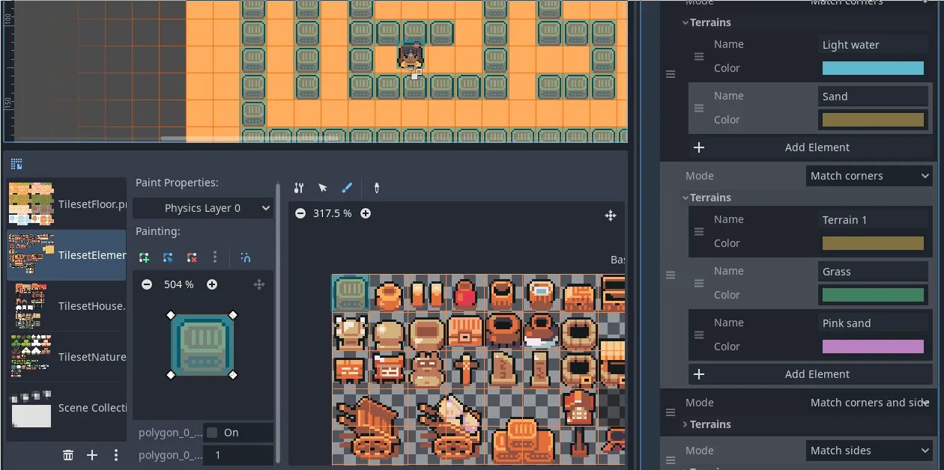Grab the drag handle beside Pink sand

click(699, 335)
